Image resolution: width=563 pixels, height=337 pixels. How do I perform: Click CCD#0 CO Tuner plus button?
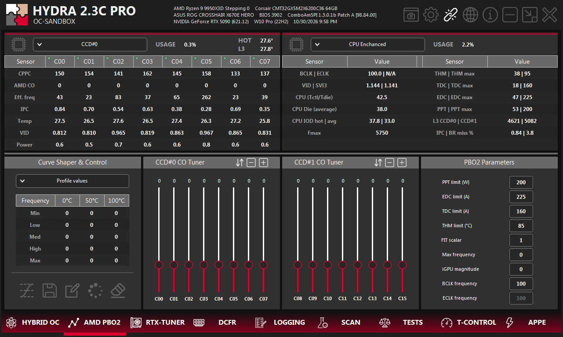click(263, 163)
